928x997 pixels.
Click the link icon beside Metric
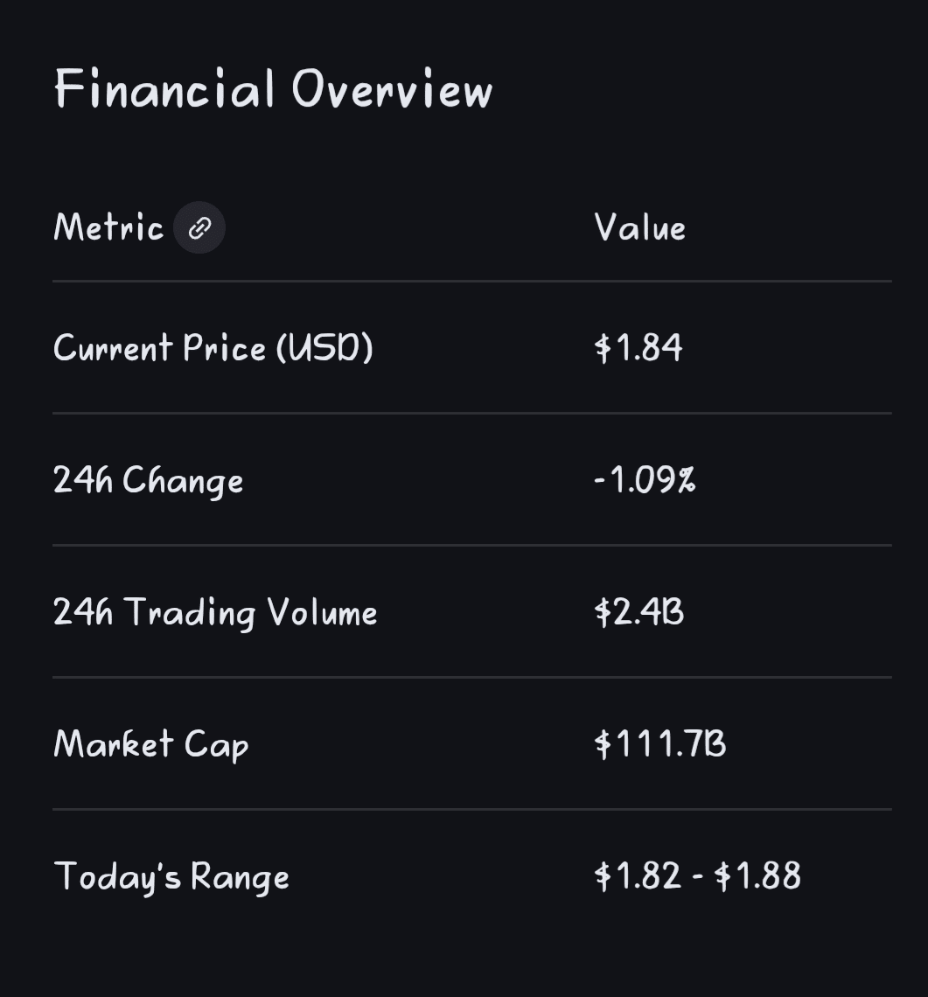click(x=199, y=228)
